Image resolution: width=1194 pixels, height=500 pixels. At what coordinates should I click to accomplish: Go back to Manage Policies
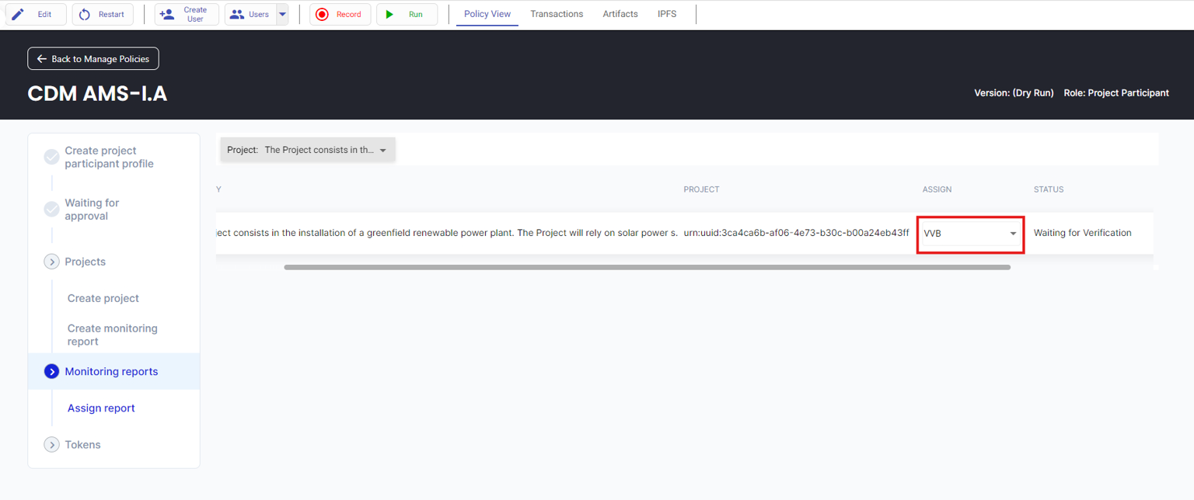(93, 59)
